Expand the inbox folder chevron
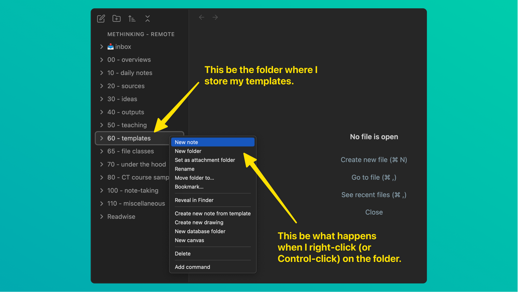 102,47
